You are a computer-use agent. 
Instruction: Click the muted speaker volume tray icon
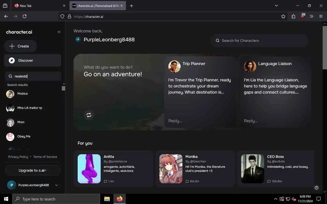tap(294, 199)
